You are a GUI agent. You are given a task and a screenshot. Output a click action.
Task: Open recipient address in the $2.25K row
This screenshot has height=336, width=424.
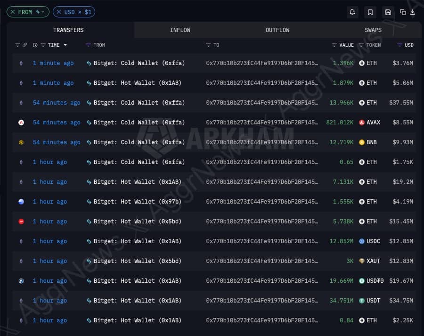point(262,320)
